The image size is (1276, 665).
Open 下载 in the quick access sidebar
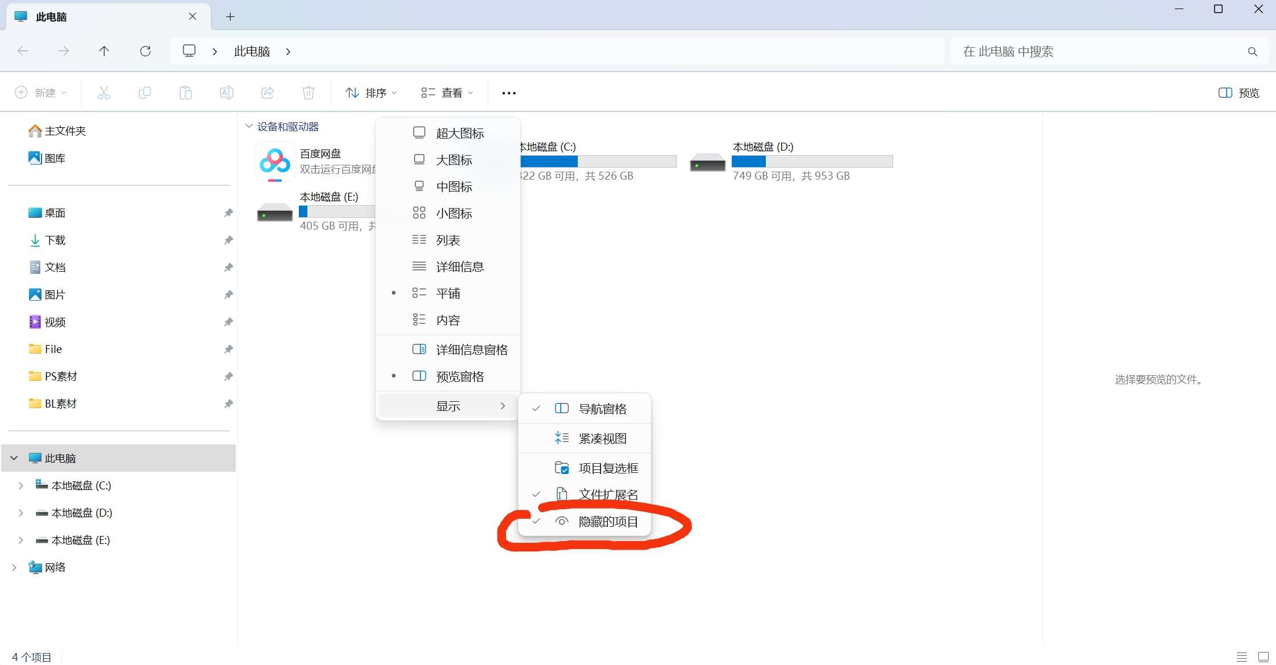tap(55, 240)
